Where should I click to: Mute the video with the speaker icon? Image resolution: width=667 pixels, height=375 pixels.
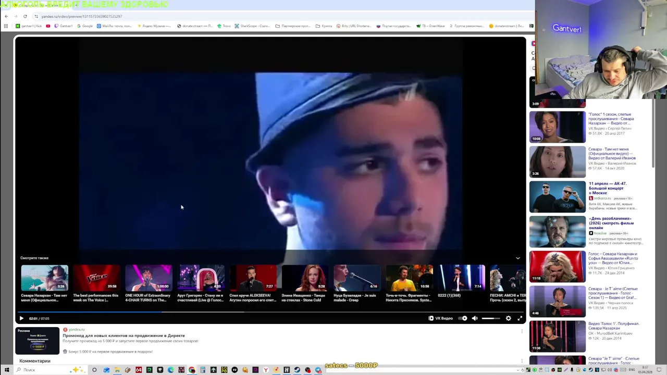point(474,318)
